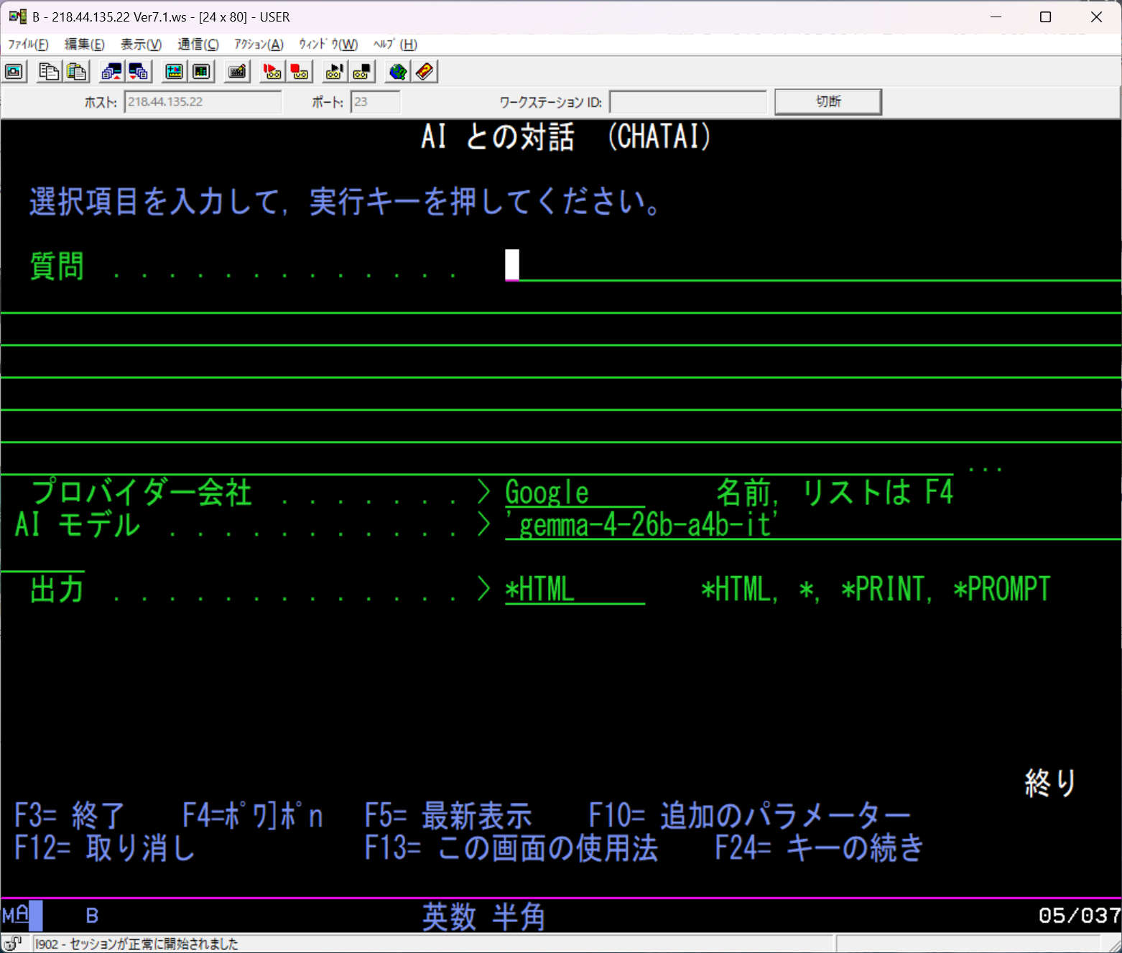Click the 名前, リストは F4 hint text
The width and height of the screenshot is (1122, 953).
(x=835, y=492)
